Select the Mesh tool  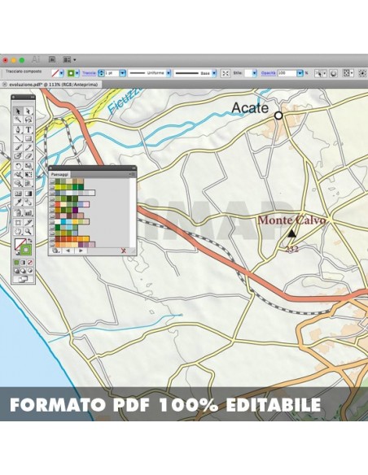pyautogui.click(x=18, y=194)
